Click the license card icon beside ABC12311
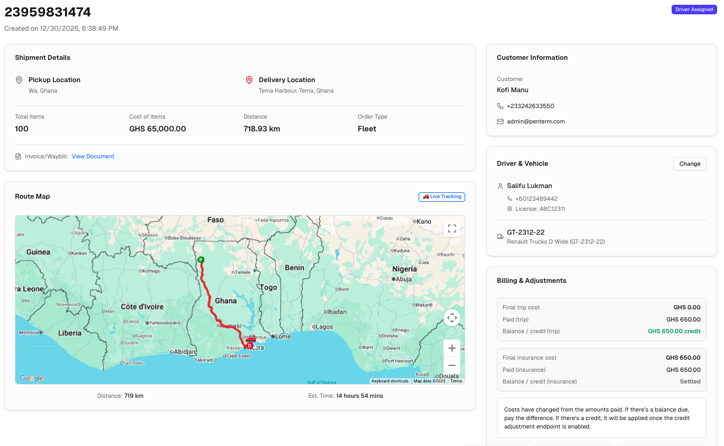 tap(509, 209)
